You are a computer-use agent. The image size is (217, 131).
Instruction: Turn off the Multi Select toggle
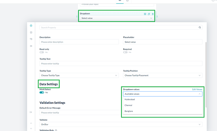pos(42,93)
